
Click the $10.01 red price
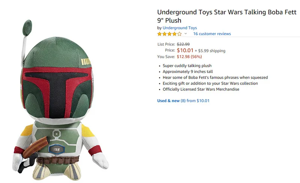pos(185,51)
